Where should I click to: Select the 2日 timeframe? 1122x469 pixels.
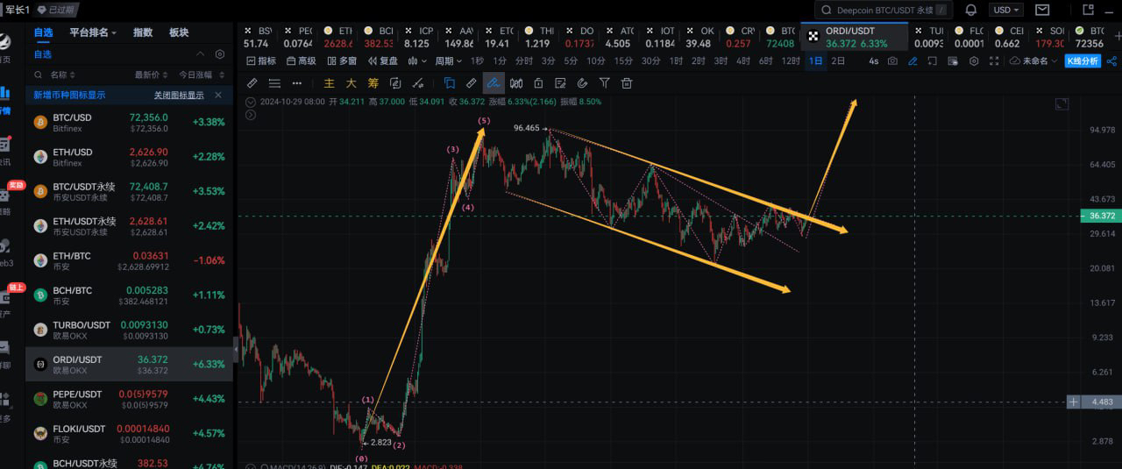838,61
